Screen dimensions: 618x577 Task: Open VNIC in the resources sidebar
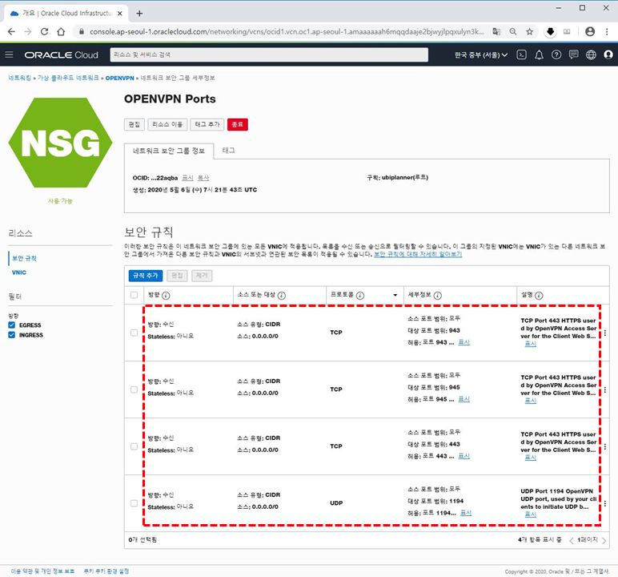pos(19,272)
